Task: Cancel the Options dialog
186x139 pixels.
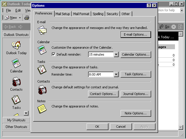Action: click(x=121, y=127)
